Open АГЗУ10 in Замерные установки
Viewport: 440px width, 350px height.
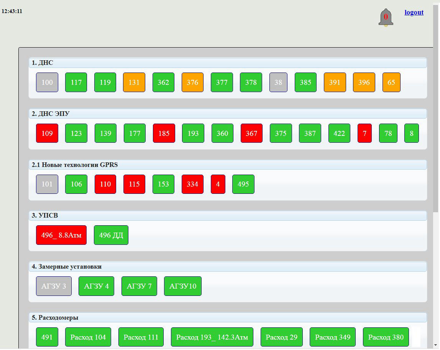coord(182,286)
